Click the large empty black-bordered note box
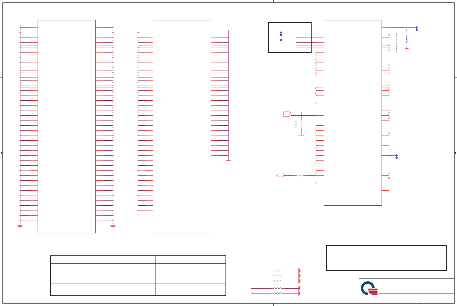 click(x=386, y=258)
